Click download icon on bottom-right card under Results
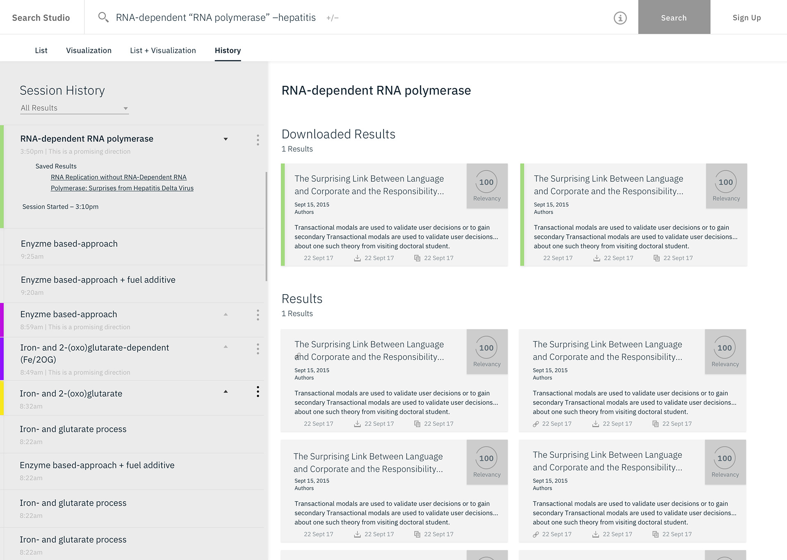787x560 pixels. (596, 534)
